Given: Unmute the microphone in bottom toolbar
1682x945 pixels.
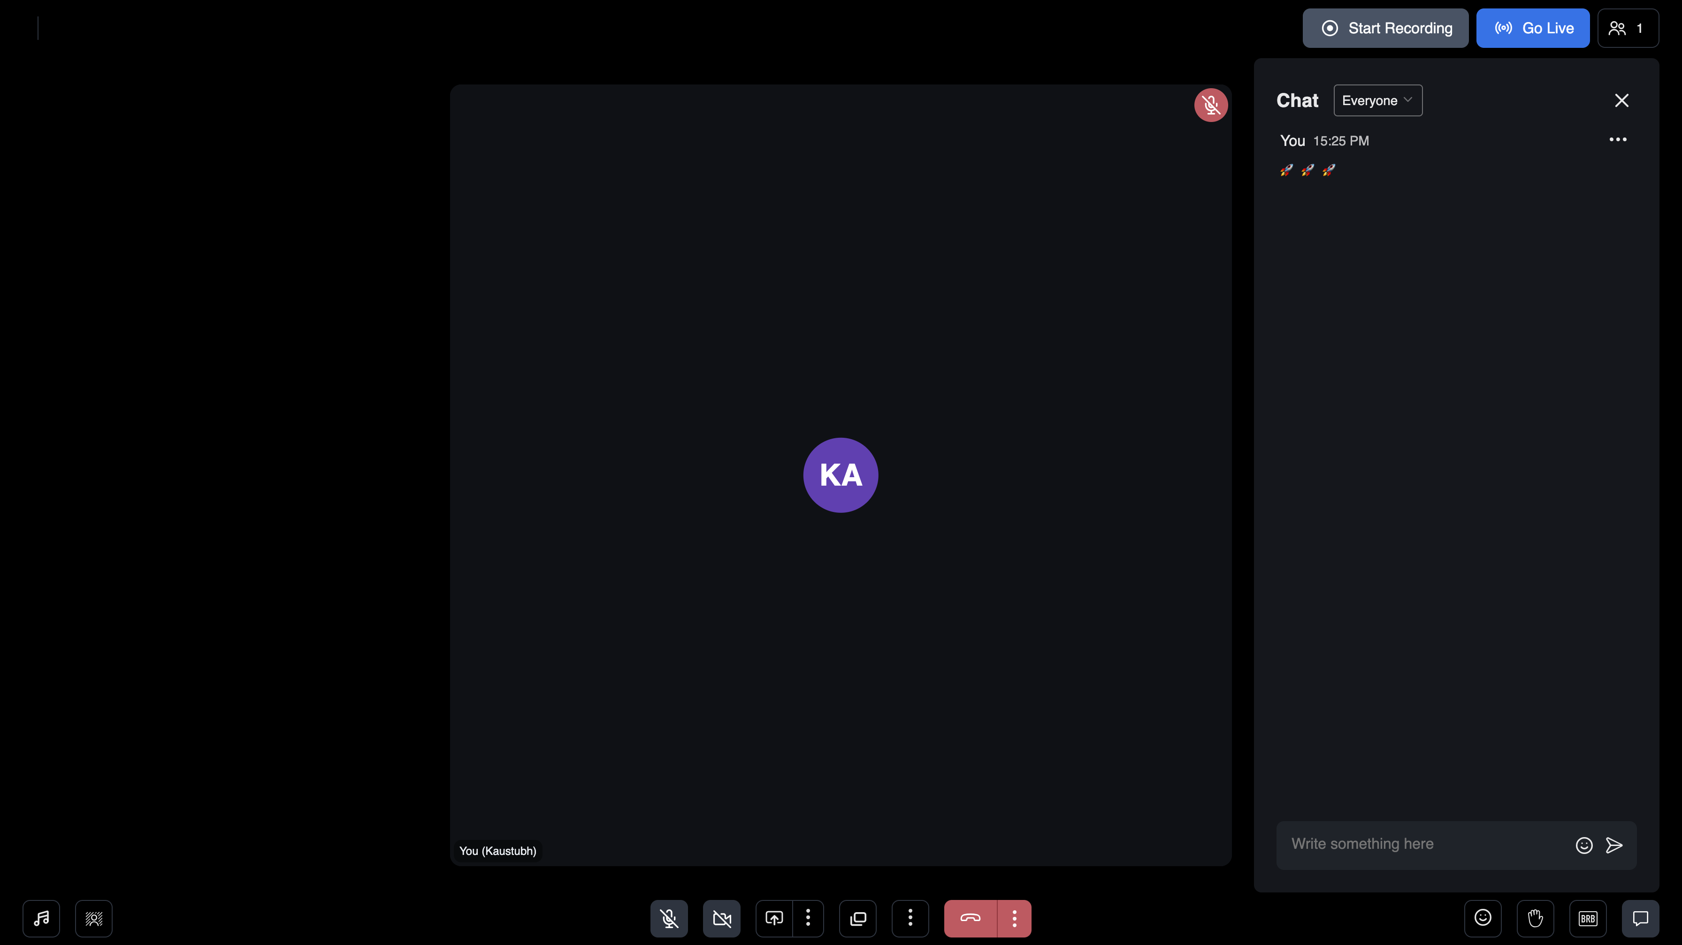Looking at the screenshot, I should (x=669, y=918).
